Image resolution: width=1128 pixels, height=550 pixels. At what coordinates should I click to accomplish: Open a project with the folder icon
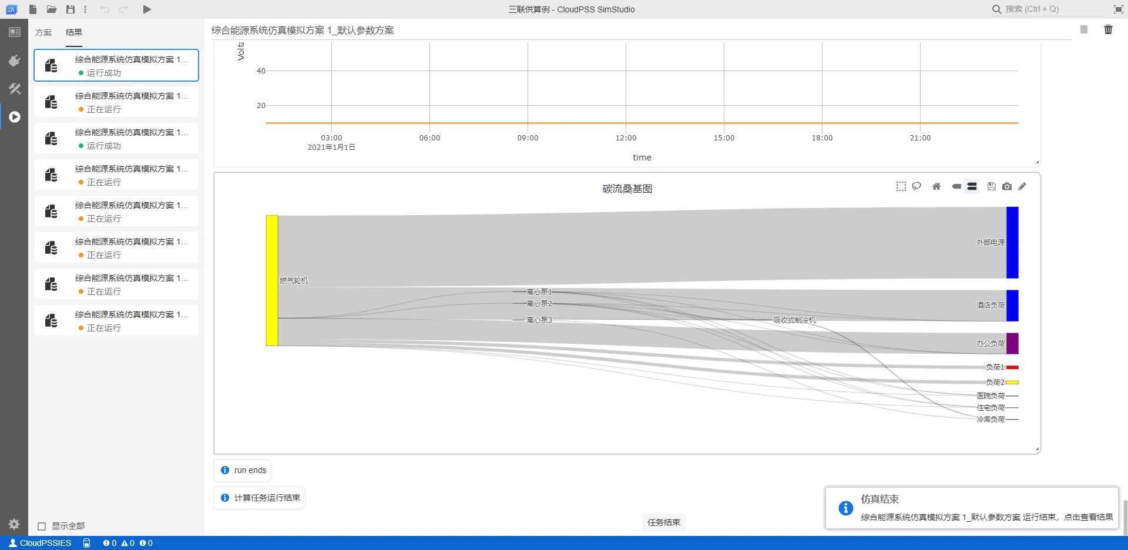click(52, 9)
